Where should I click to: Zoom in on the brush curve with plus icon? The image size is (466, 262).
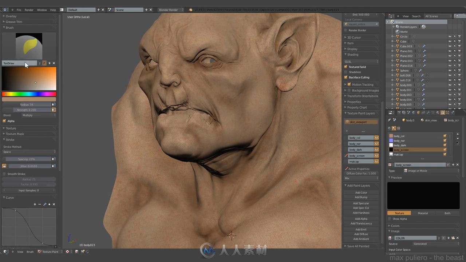pyautogui.click(x=35, y=204)
